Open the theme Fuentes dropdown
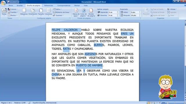 13,12
